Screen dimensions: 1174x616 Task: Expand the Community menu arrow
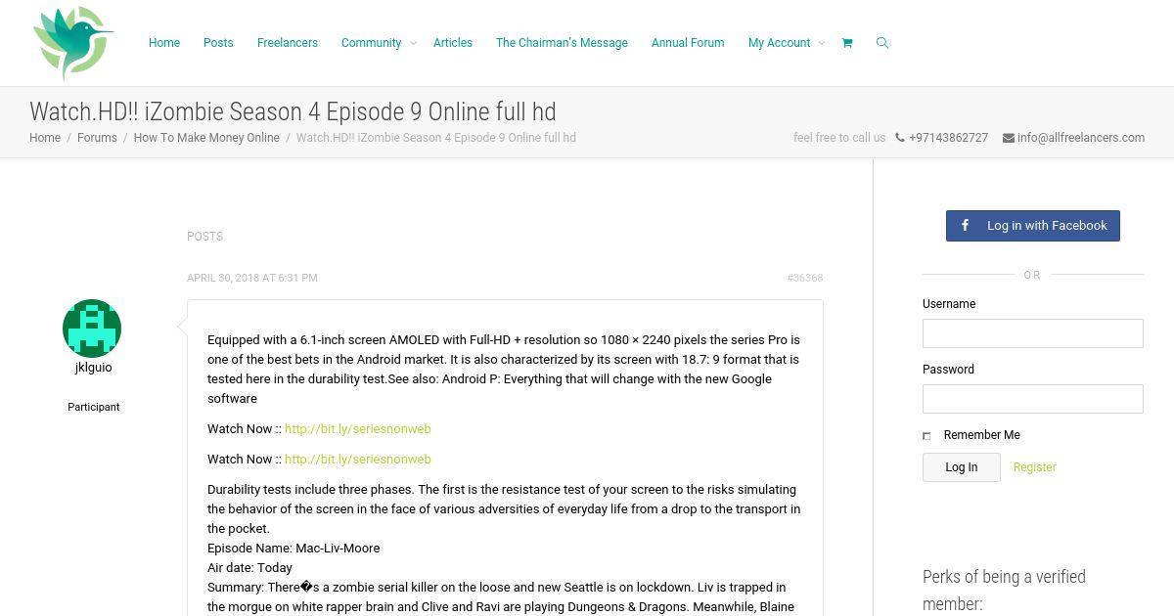(413, 43)
